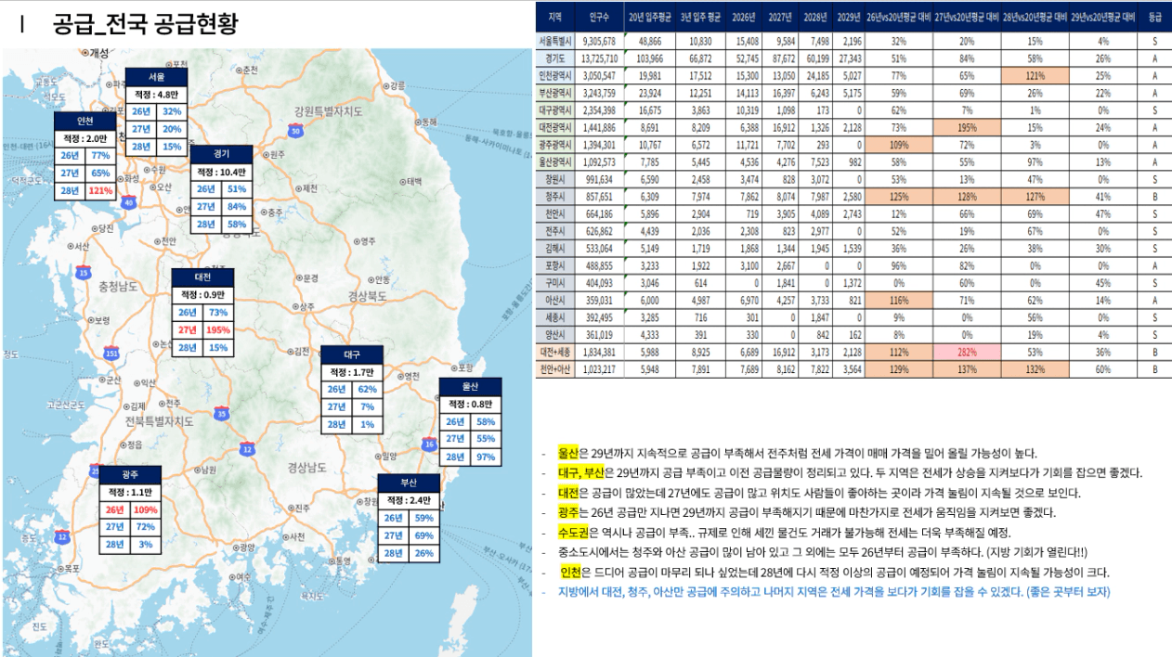Select the 안동 city marker

point(371,279)
